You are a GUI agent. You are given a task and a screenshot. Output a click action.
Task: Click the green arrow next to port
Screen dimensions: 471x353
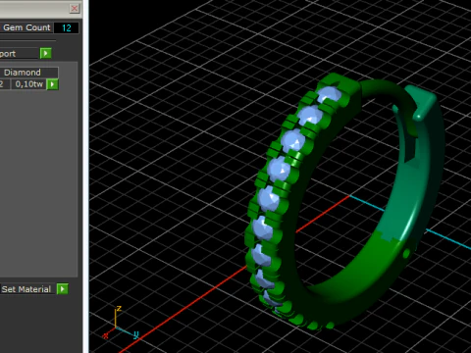click(x=46, y=53)
